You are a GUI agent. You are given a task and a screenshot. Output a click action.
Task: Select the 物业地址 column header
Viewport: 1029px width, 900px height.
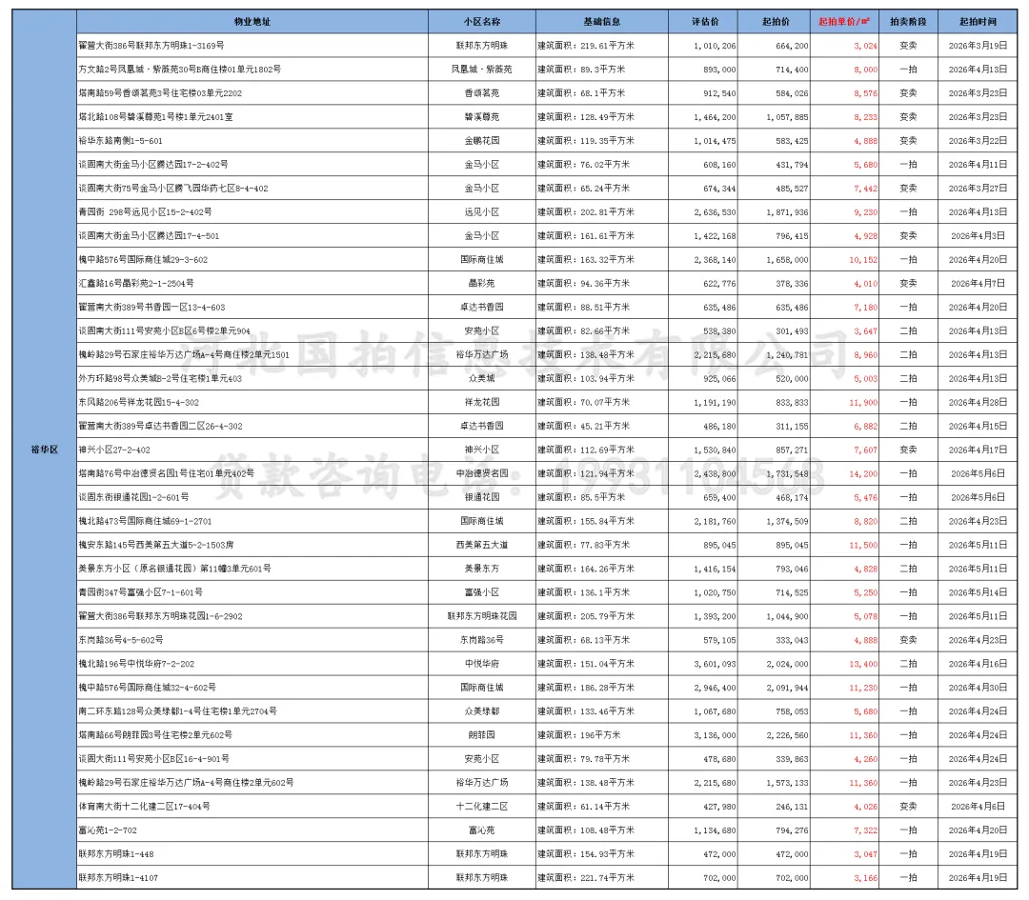252,22
